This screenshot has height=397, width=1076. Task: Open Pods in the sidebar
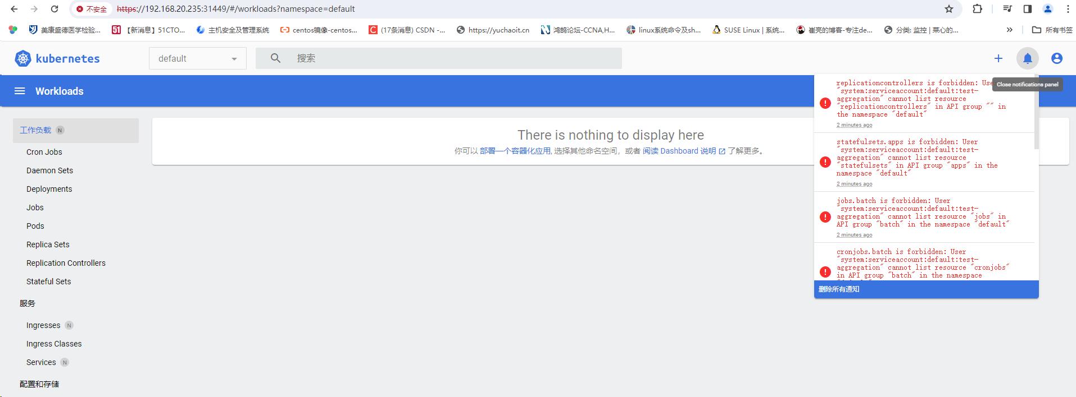point(35,226)
